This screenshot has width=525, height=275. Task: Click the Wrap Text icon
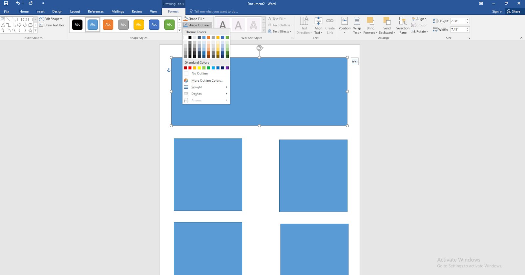click(x=357, y=21)
